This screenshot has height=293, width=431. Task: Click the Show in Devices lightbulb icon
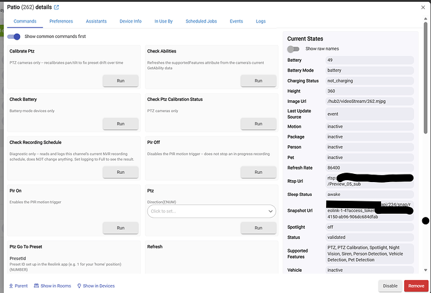click(x=79, y=286)
